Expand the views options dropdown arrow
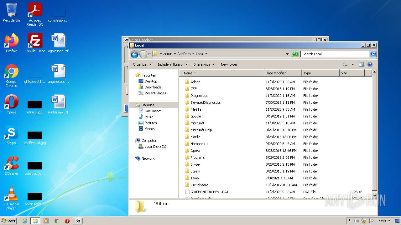Screen dimensions: 401x225 point(353,64)
